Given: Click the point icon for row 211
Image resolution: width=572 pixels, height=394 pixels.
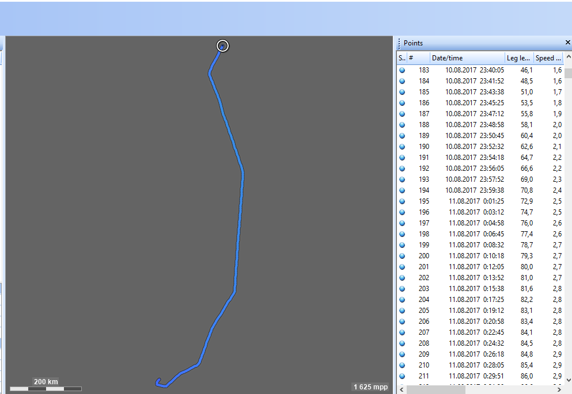Looking at the screenshot, I should tap(402, 376).
